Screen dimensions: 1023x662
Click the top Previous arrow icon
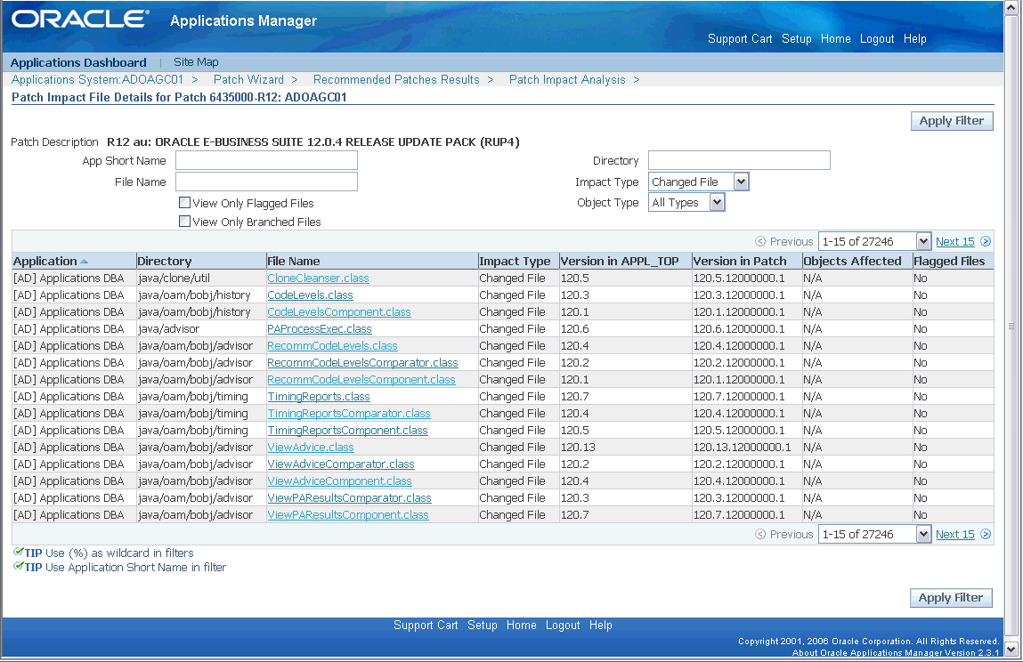(x=760, y=241)
